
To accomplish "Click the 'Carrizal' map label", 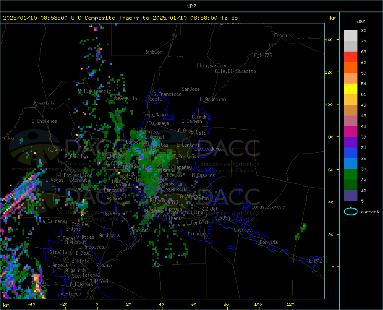I will click(139, 230).
